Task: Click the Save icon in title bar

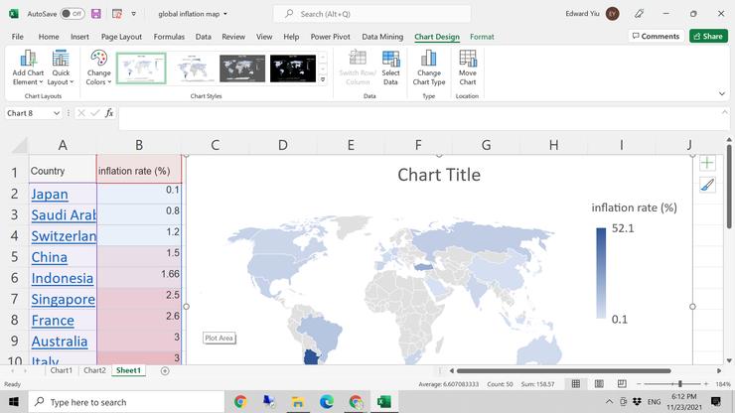Action: click(x=95, y=14)
